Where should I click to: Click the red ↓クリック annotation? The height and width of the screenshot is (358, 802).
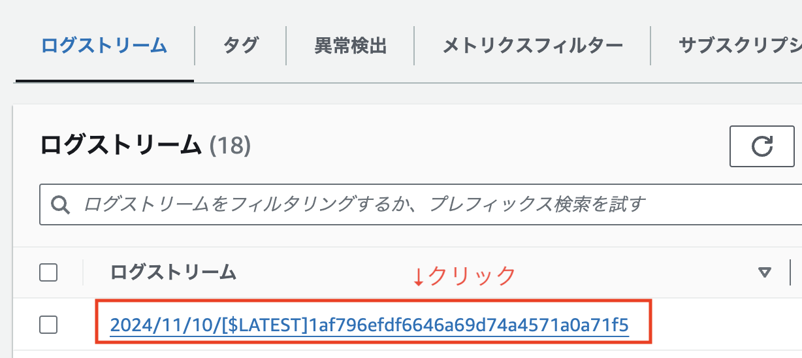464,276
